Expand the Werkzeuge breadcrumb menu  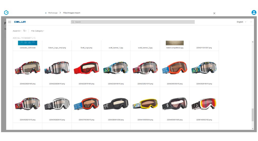point(51,13)
